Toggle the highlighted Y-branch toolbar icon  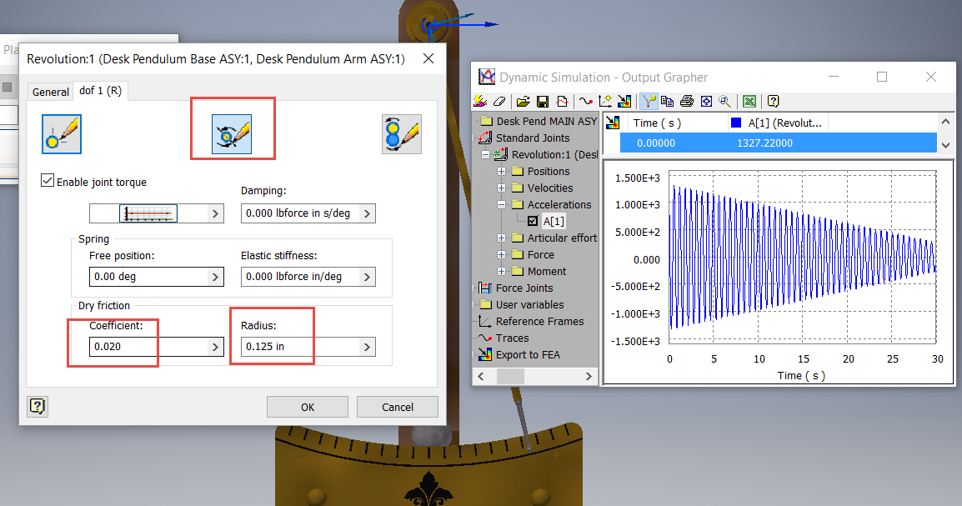(649, 101)
